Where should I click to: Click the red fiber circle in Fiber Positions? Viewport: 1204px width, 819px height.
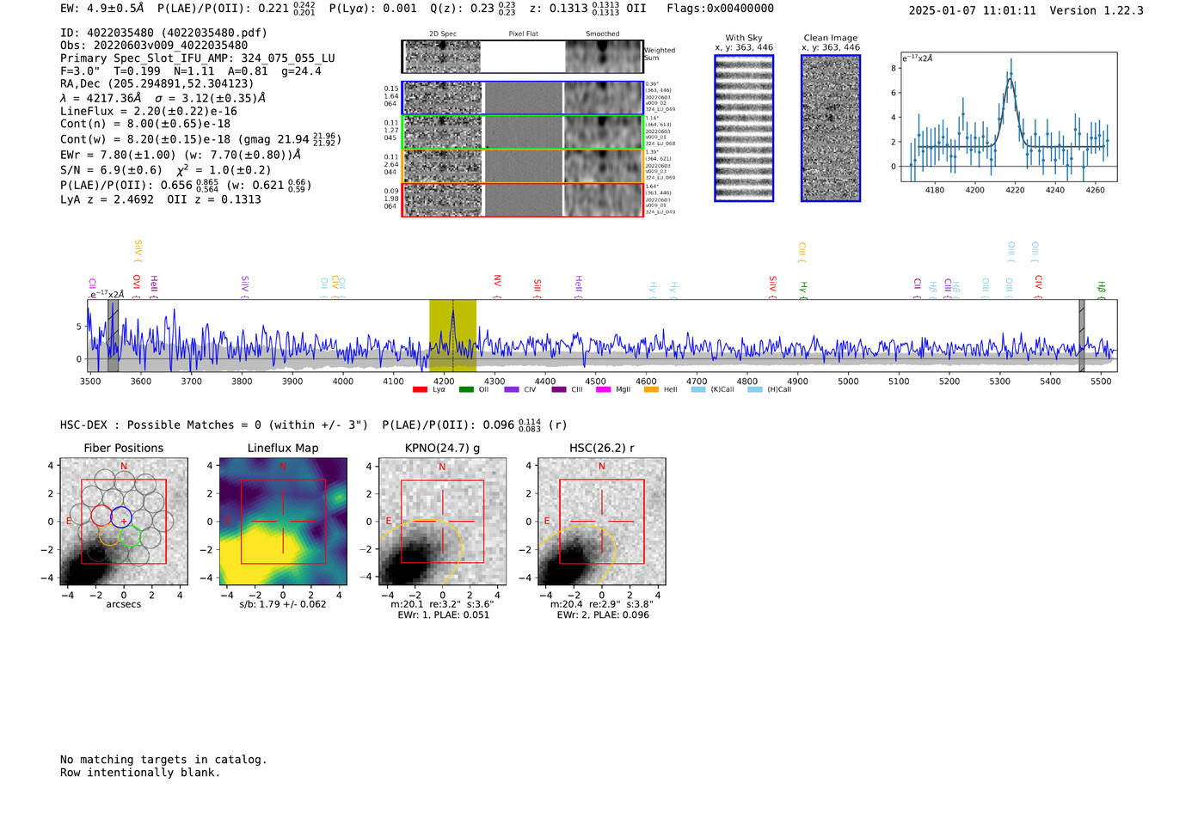[x=101, y=515]
